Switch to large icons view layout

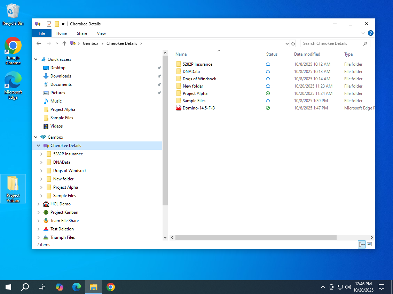click(x=369, y=245)
